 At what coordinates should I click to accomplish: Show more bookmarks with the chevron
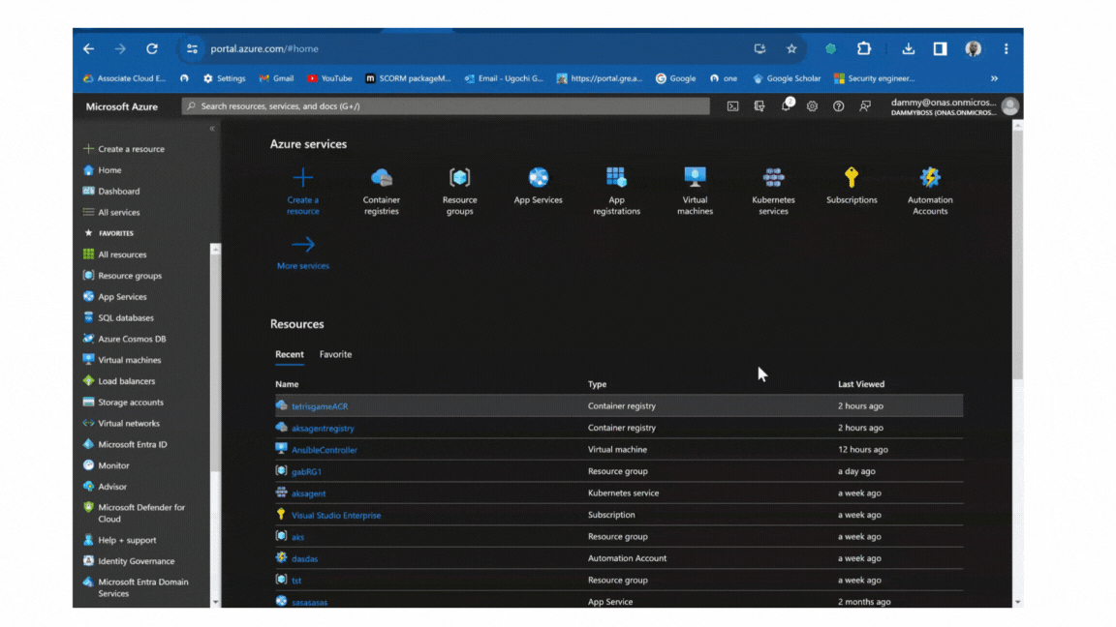tap(994, 78)
